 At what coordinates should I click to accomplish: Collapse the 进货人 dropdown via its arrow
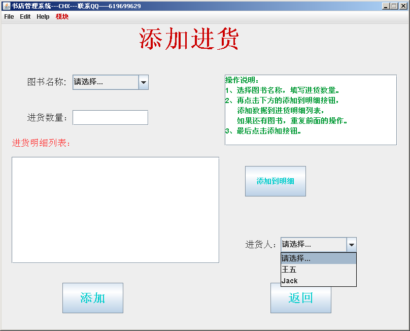pyautogui.click(x=352, y=245)
